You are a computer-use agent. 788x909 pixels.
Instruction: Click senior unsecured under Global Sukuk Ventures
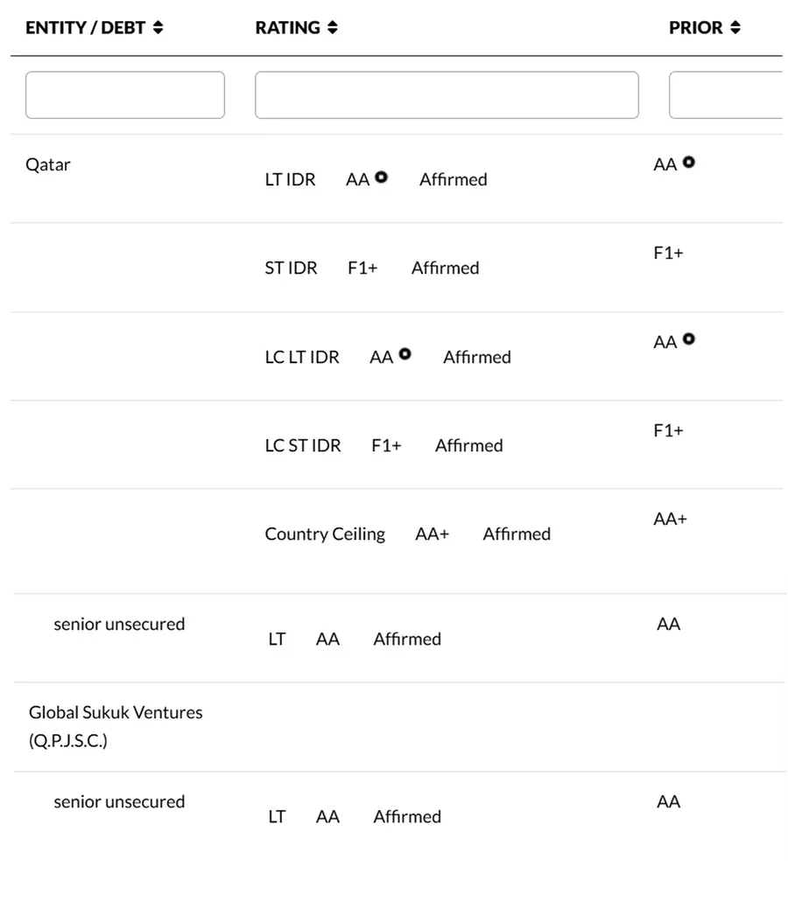click(x=119, y=801)
